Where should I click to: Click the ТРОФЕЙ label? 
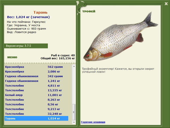[89, 11]
